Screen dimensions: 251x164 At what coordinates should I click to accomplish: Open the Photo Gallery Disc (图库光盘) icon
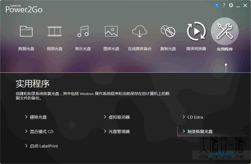coord(111,31)
